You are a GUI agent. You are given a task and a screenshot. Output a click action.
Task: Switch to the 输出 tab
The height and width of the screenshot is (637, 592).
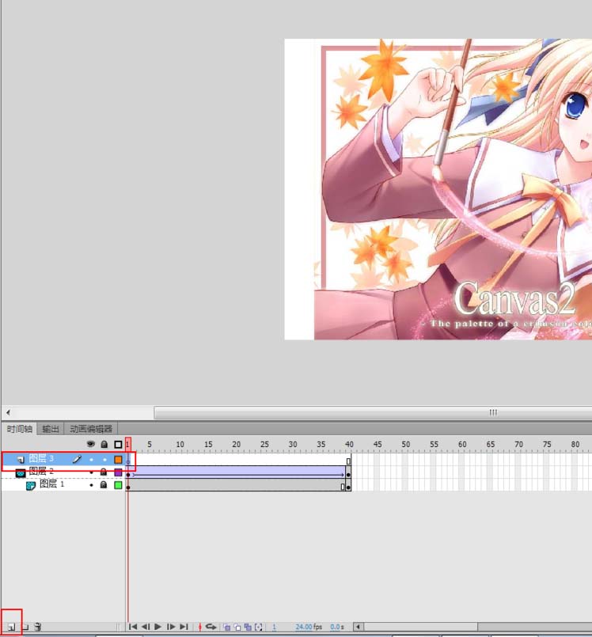(51, 429)
